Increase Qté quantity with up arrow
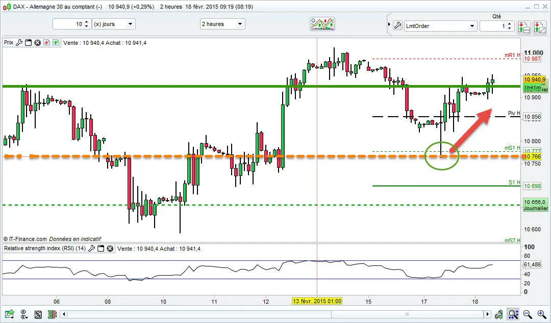The width and height of the screenshot is (551, 323). (510, 23)
